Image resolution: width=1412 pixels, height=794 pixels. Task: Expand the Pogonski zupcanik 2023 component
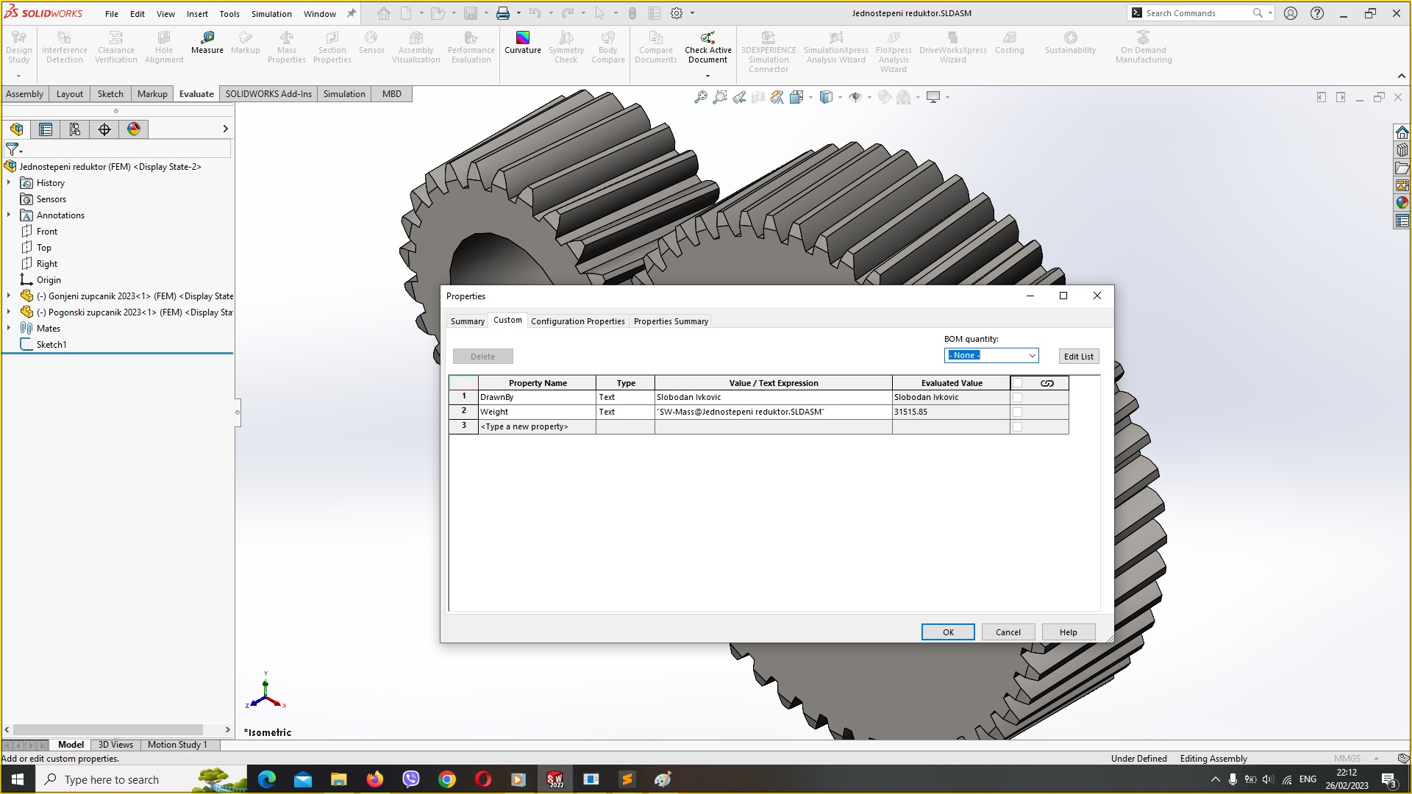click(9, 312)
